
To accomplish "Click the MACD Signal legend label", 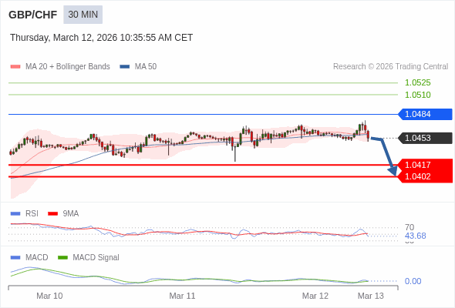I will click(96, 258).
